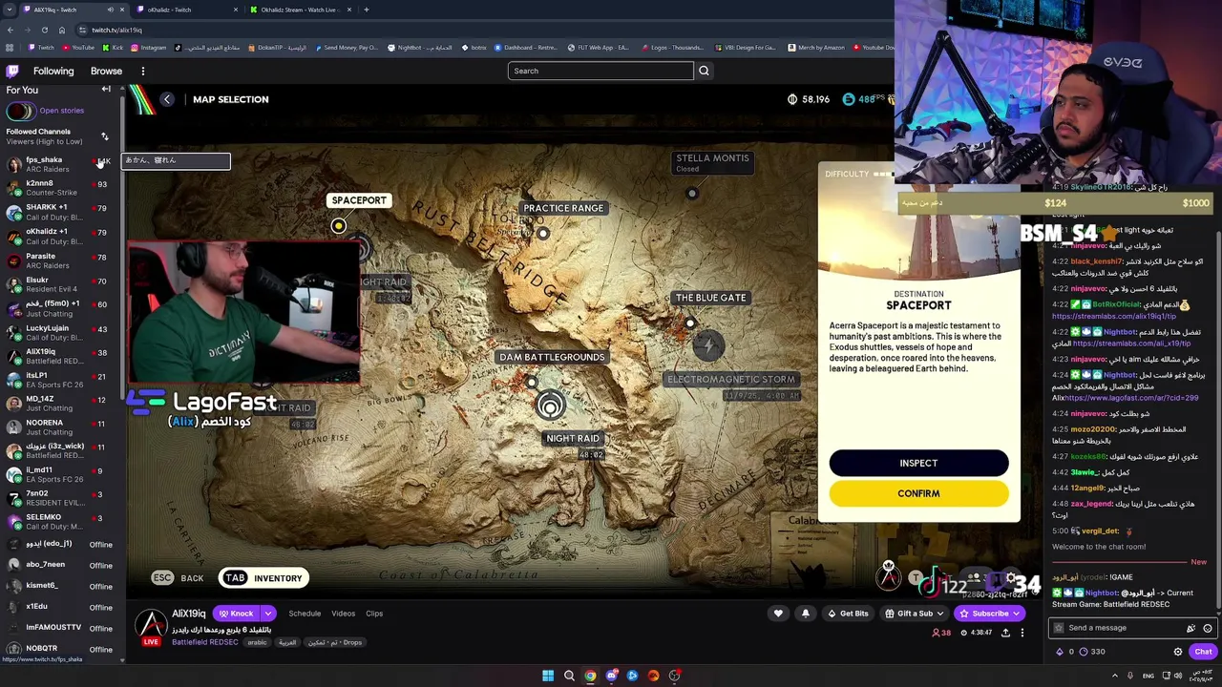Open Chrome from the taskbar
The image size is (1222, 687).
590,676
